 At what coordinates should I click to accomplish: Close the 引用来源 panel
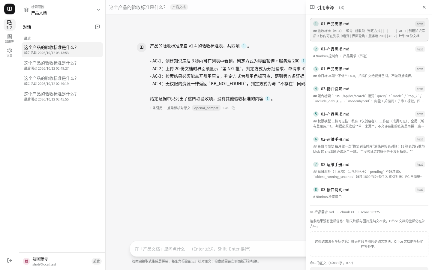pyautogui.click(x=424, y=7)
